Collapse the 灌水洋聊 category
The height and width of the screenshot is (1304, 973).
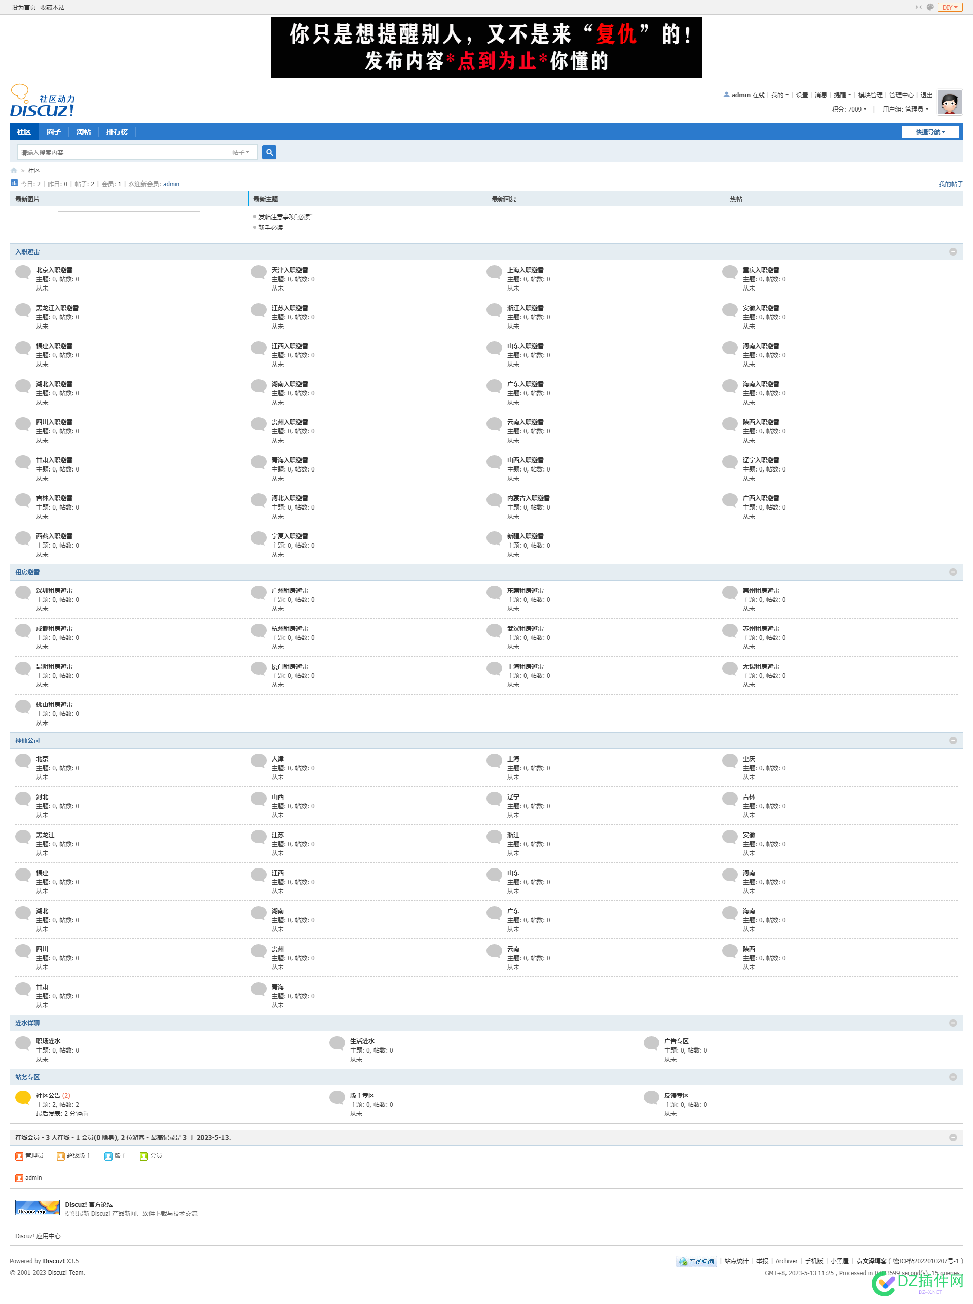pos(953,1023)
